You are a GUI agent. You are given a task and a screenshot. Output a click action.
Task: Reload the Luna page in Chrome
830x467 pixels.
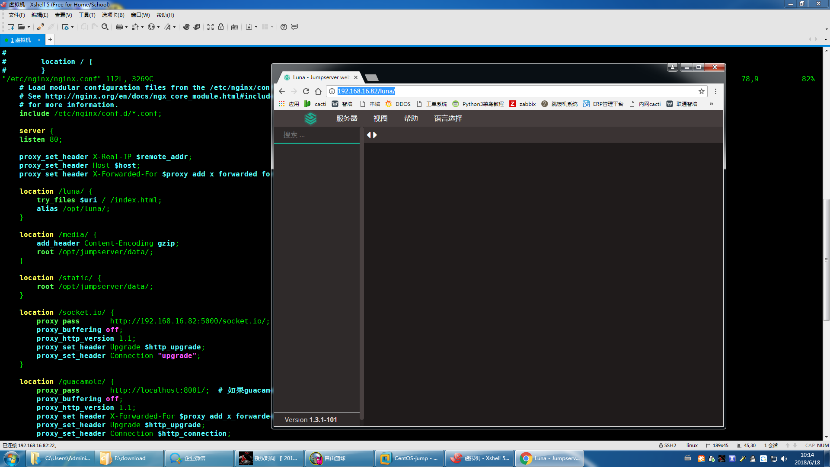[306, 91]
